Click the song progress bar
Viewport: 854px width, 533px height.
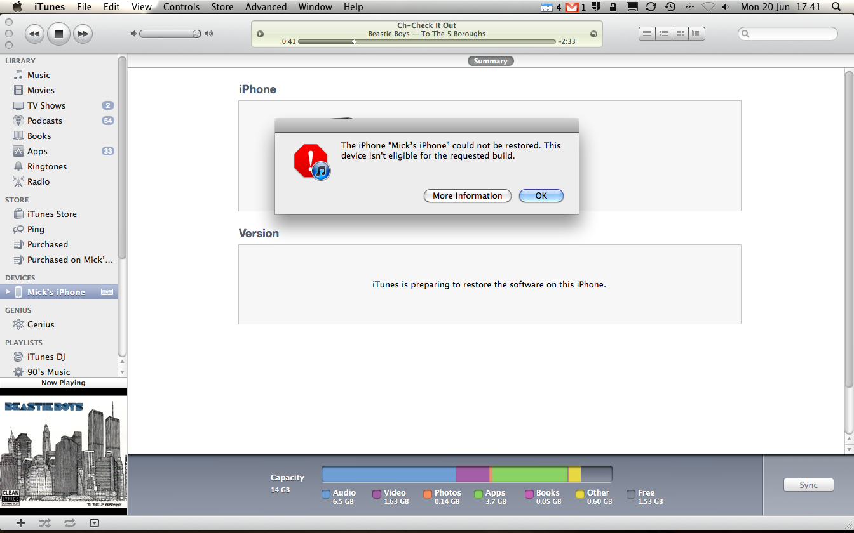click(427, 41)
